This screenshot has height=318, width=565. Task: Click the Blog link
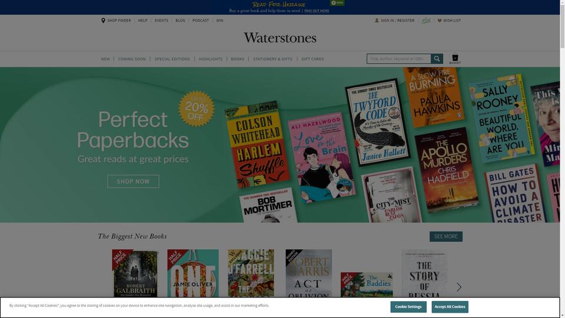pos(180,21)
